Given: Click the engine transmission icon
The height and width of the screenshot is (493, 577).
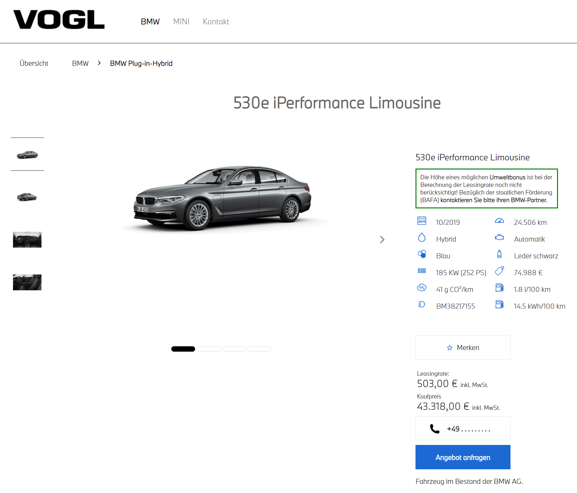Looking at the screenshot, I should point(499,237).
